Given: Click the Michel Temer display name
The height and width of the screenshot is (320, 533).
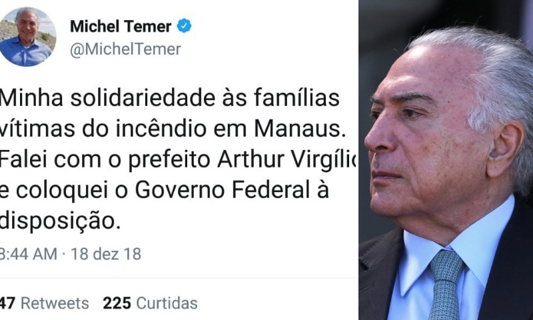Looking at the screenshot, I should point(121,26).
